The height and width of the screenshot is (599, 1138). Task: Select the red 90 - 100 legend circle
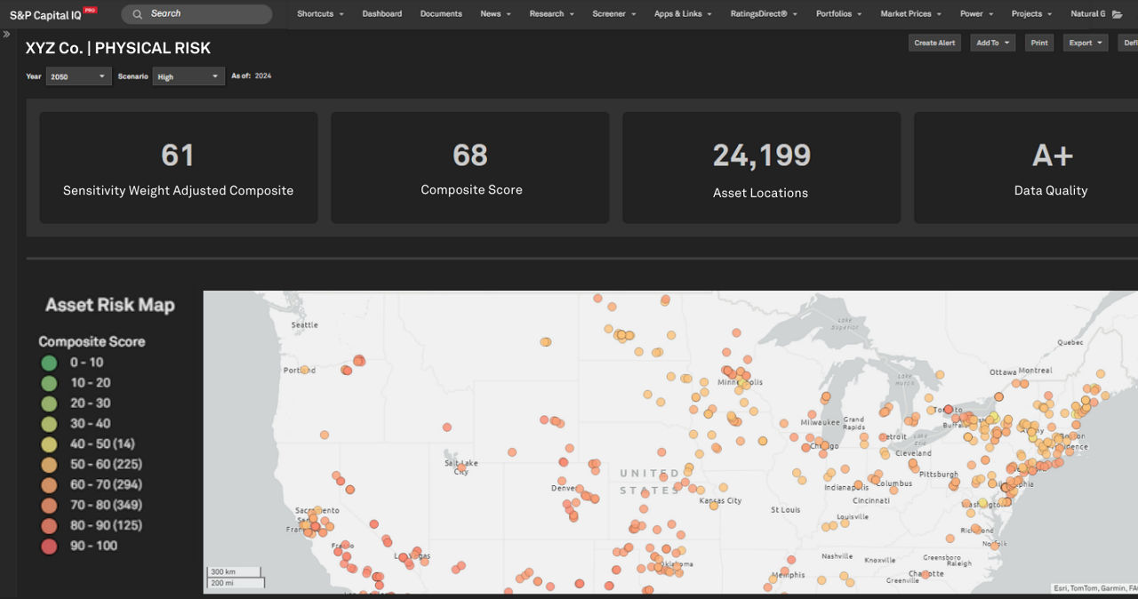pyautogui.click(x=49, y=547)
